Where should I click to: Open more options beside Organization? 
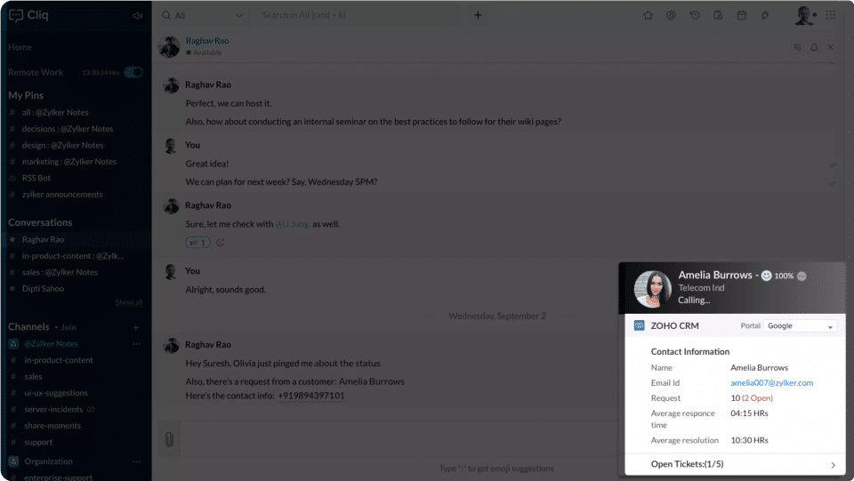(x=136, y=461)
